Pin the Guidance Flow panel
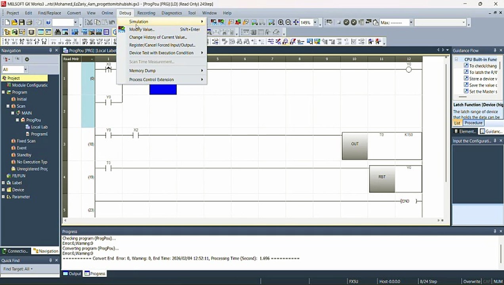Viewport: 504px width, 285px height. [495, 50]
